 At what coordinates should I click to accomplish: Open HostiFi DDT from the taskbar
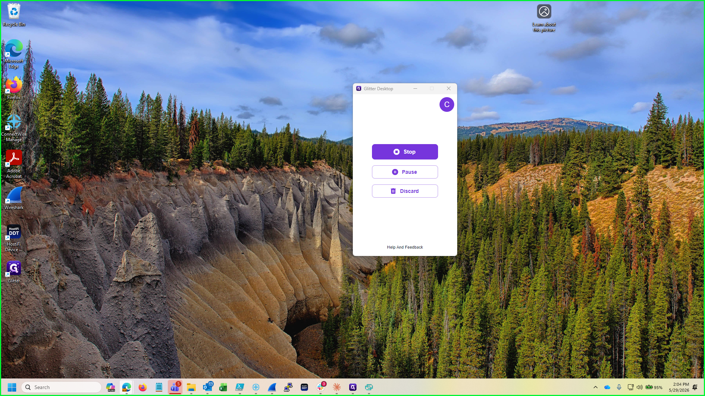click(304, 387)
